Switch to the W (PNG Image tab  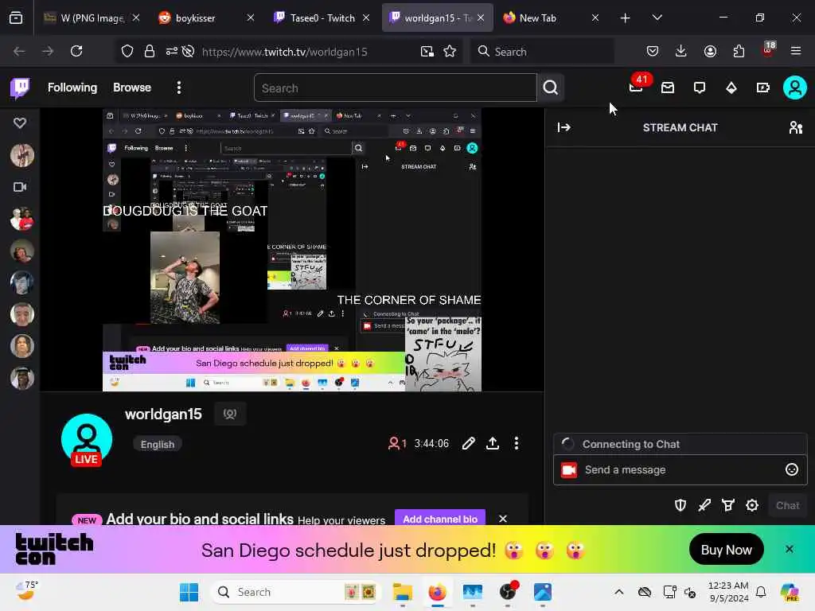pyautogui.click(x=92, y=18)
